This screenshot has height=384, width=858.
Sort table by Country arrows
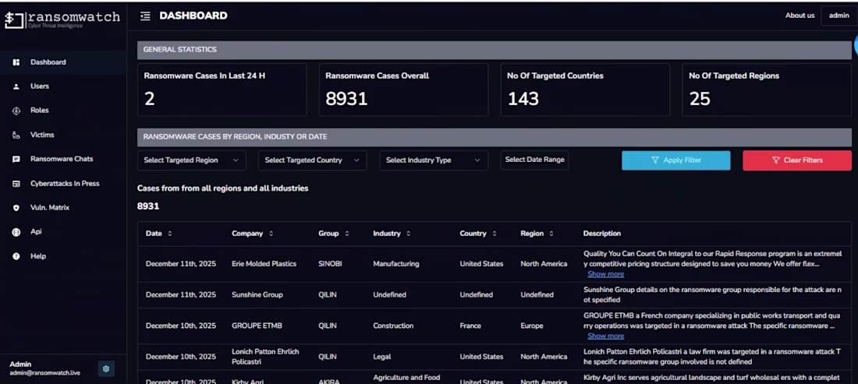(x=494, y=233)
